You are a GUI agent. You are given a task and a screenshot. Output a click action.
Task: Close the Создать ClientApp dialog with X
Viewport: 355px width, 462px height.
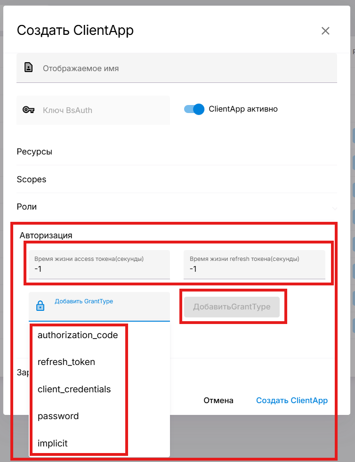point(325,31)
